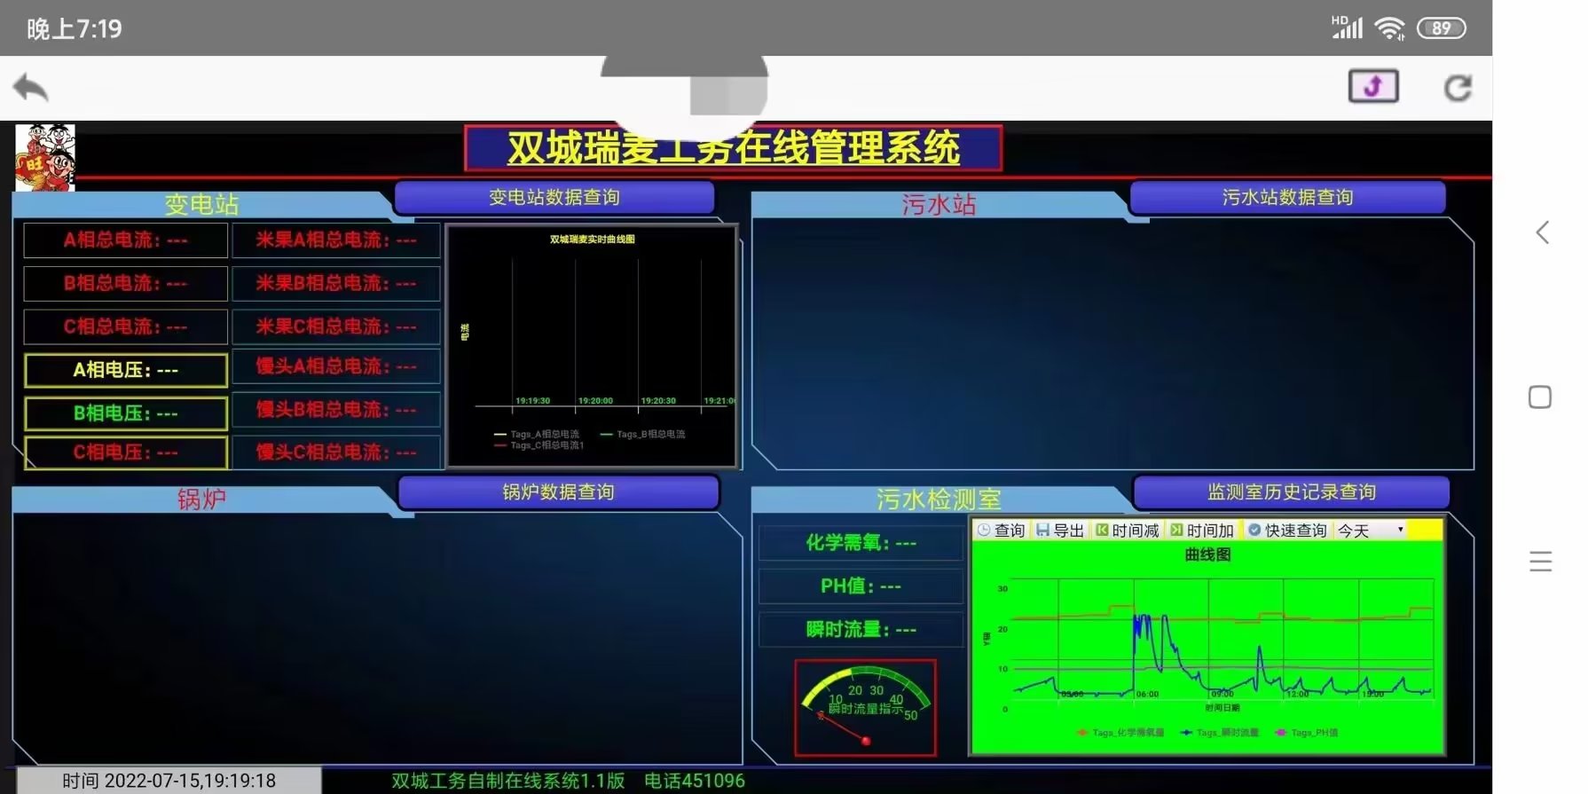Toggle the 快速查询 check option
The image size is (1588, 794).
tap(1286, 531)
